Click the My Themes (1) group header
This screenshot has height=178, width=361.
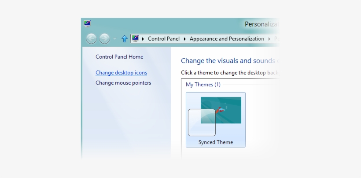pyautogui.click(x=203, y=85)
